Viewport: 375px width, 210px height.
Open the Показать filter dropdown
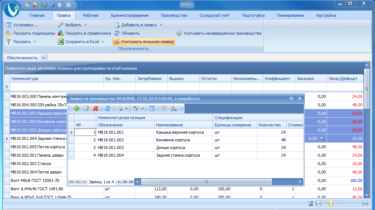(x=21, y=42)
